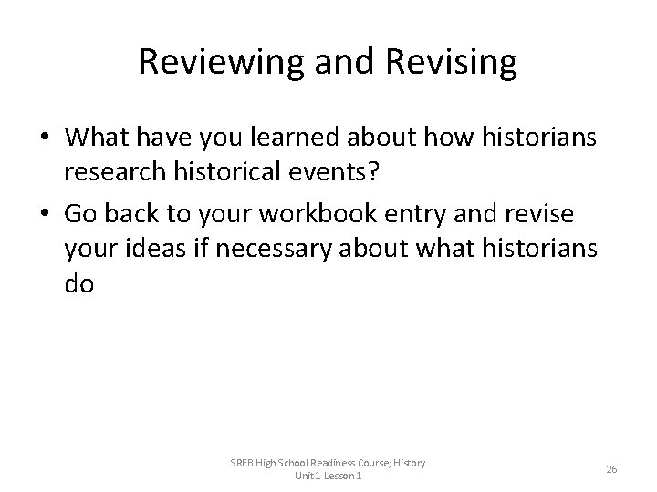The image size is (657, 492).
Task: Click footer line 'Unit 1 Lesson 1'
Action: click(328, 476)
